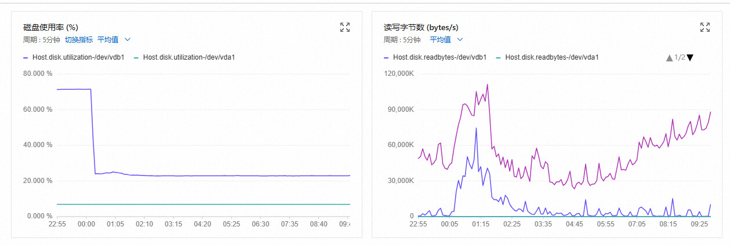The height and width of the screenshot is (245, 730).
Task: Click the 读写字节数 (bytes/s) chart title
Action: [421, 27]
